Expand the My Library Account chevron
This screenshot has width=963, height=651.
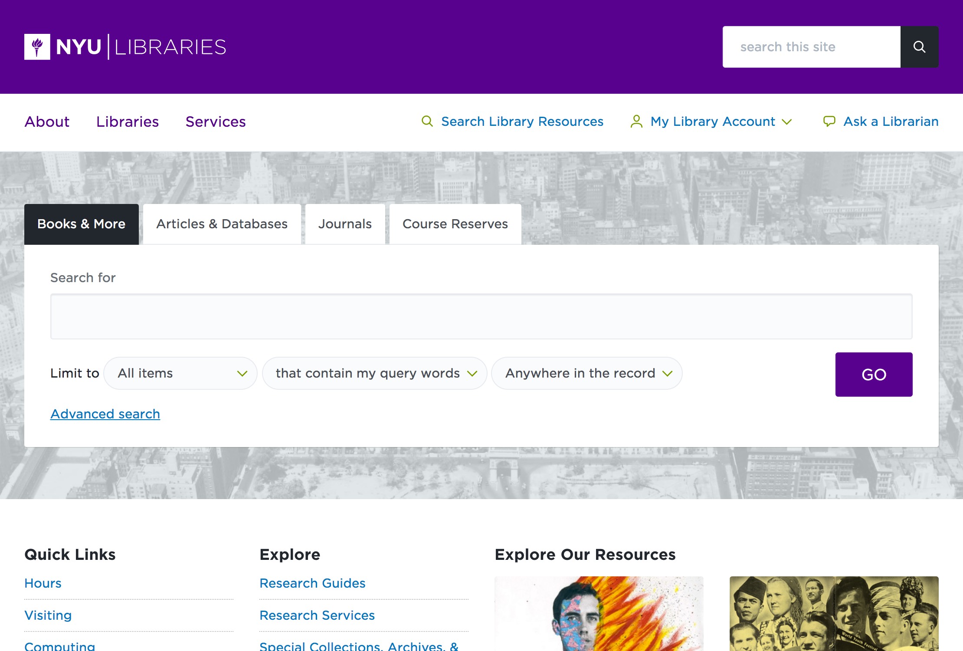click(787, 122)
